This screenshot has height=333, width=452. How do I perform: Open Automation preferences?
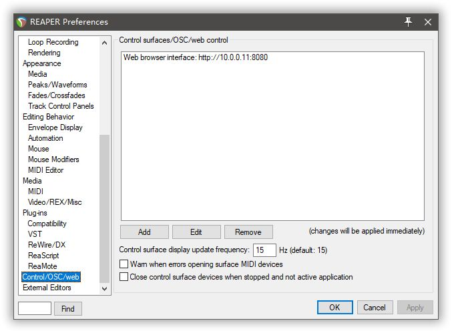point(45,138)
